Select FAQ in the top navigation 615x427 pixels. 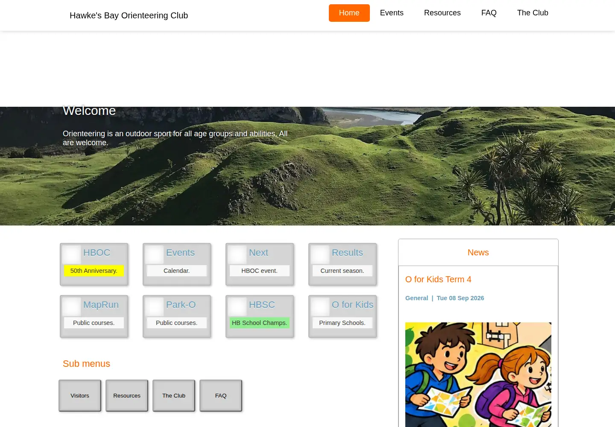coord(489,13)
